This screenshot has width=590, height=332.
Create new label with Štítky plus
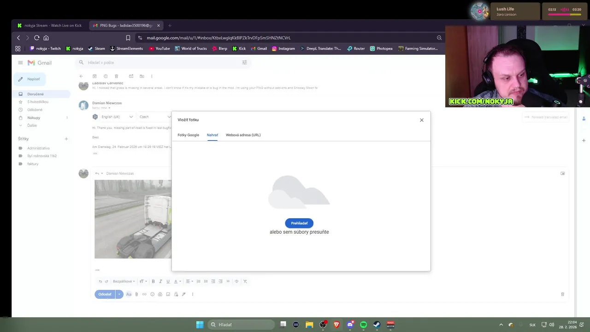(66, 139)
